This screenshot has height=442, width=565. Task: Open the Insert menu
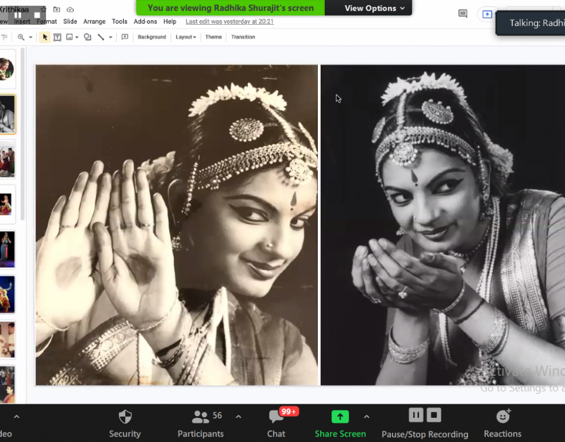(x=22, y=22)
